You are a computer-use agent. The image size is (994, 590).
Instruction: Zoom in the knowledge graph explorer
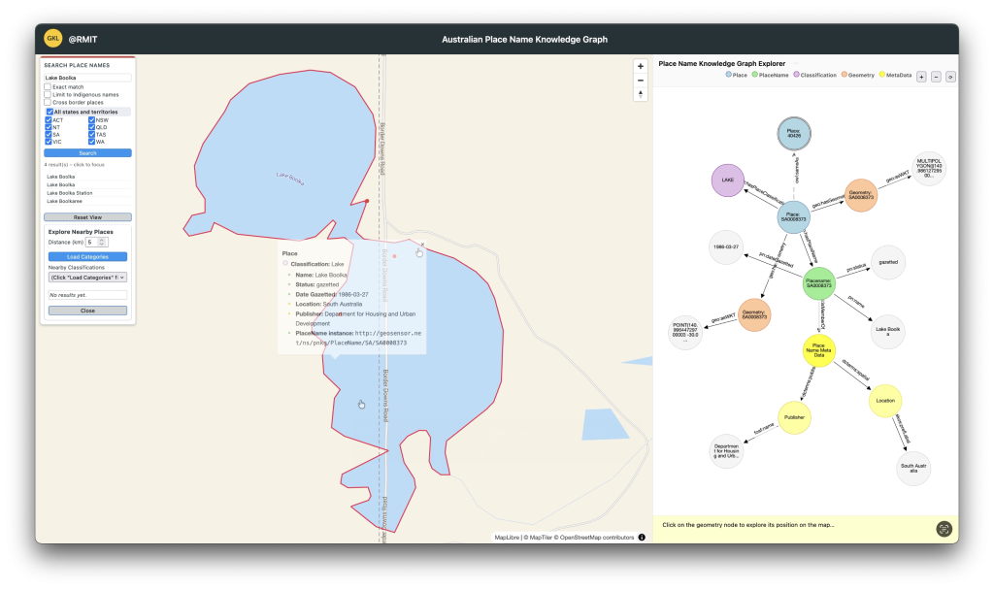coord(921,76)
